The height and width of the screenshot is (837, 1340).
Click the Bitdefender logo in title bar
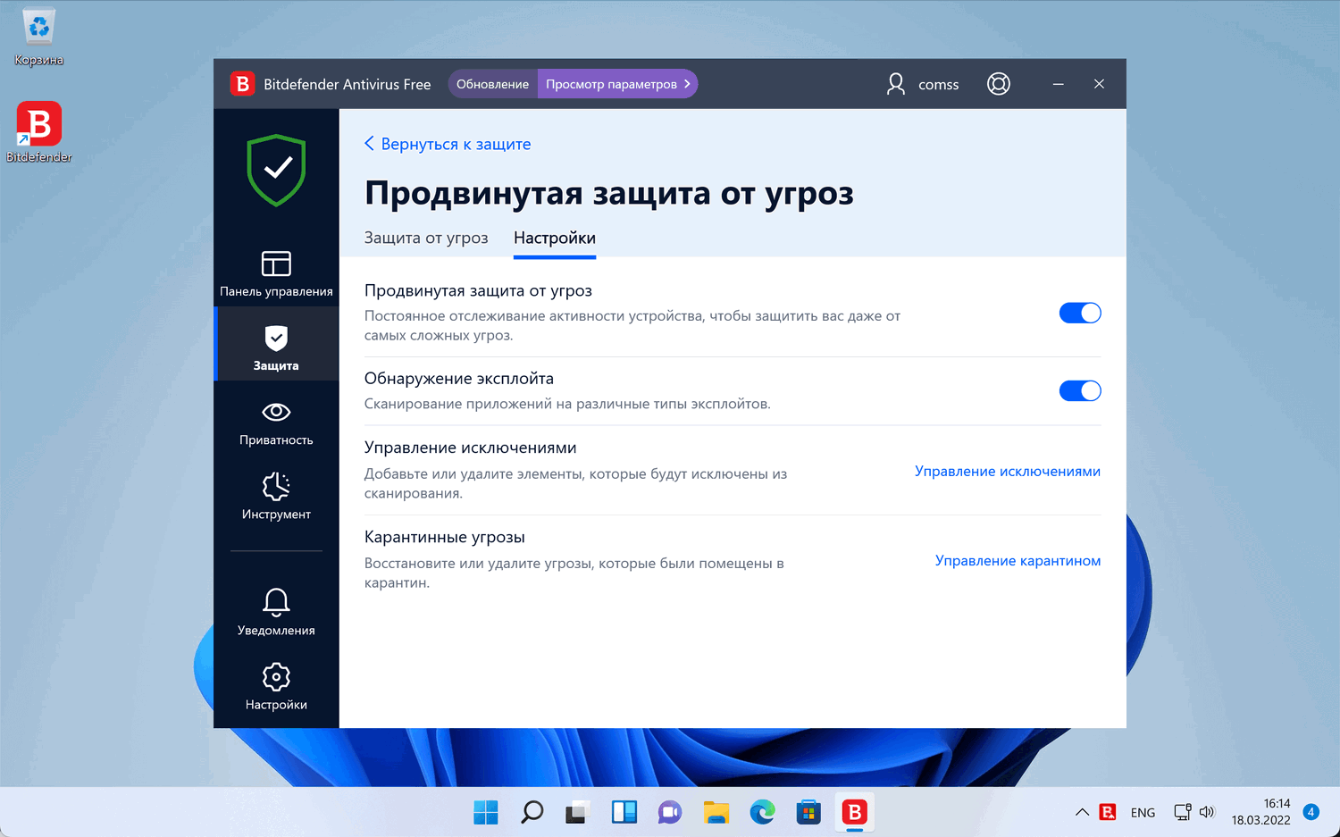click(242, 84)
